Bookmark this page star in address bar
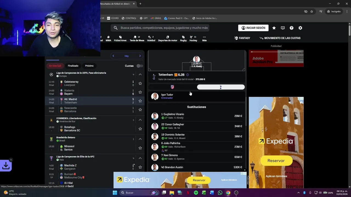 [312, 11]
